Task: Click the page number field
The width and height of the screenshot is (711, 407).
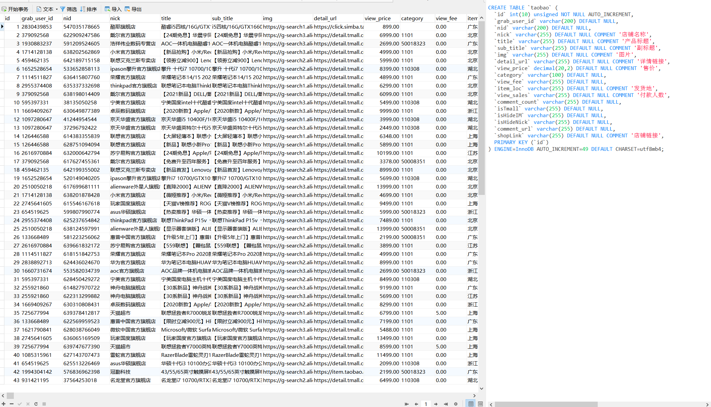Action: click(426, 404)
